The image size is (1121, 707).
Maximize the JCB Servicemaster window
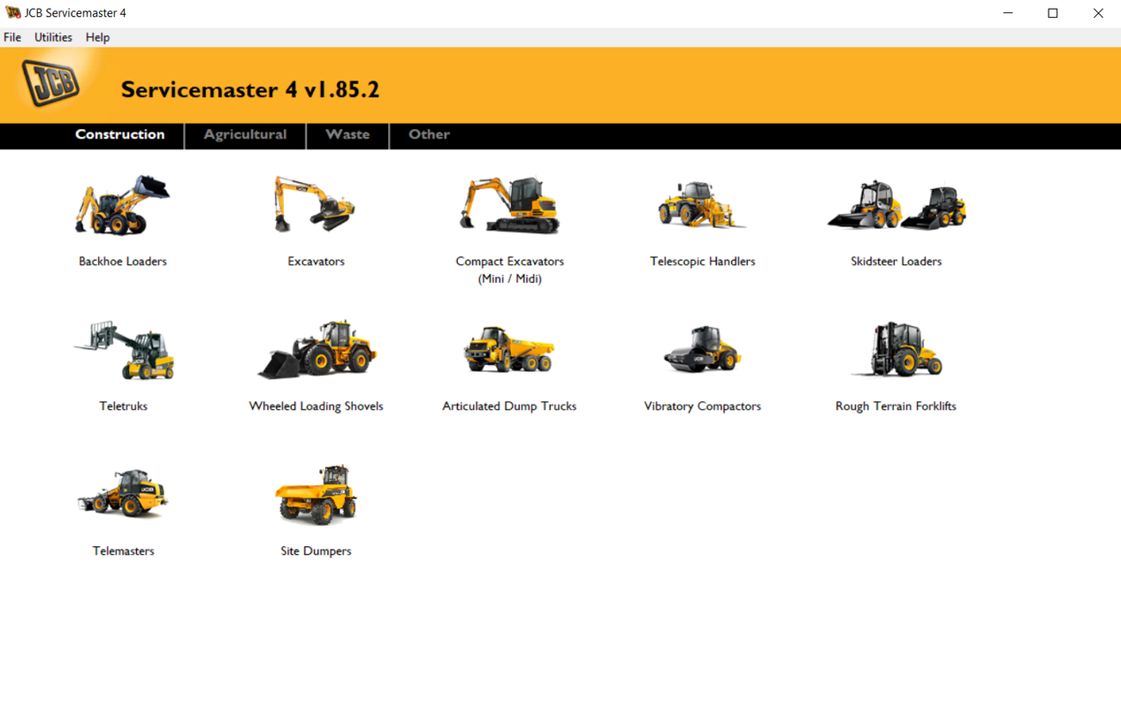pyautogui.click(x=1053, y=13)
